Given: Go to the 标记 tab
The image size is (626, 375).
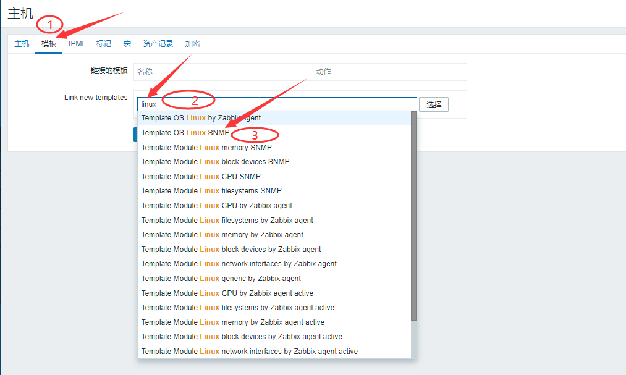Looking at the screenshot, I should (x=104, y=44).
